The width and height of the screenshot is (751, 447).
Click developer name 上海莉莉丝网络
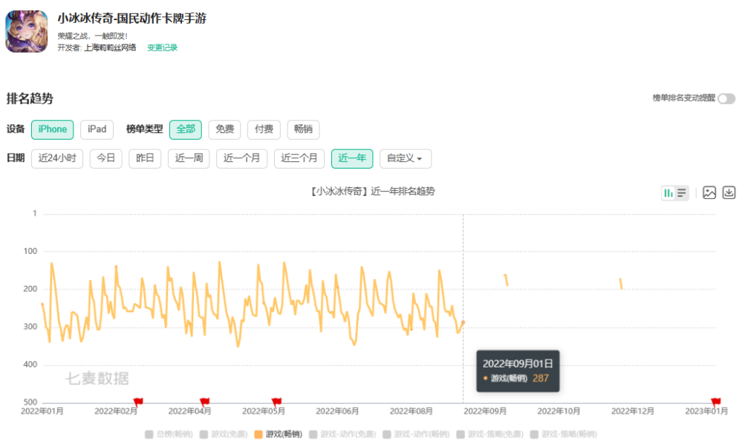click(x=110, y=48)
